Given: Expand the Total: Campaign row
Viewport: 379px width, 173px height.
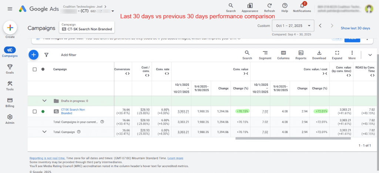Looking at the screenshot, I should [x=44, y=132].
